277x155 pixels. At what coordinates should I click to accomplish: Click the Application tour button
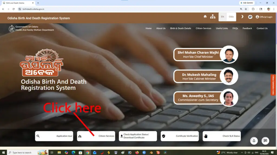tap(54, 136)
